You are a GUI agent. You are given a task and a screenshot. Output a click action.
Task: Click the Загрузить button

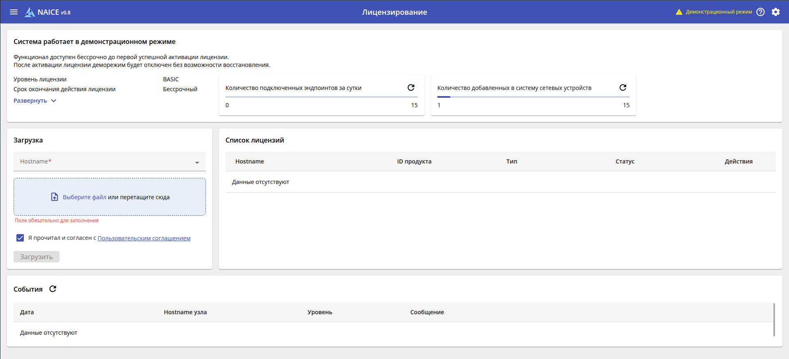pyautogui.click(x=37, y=257)
